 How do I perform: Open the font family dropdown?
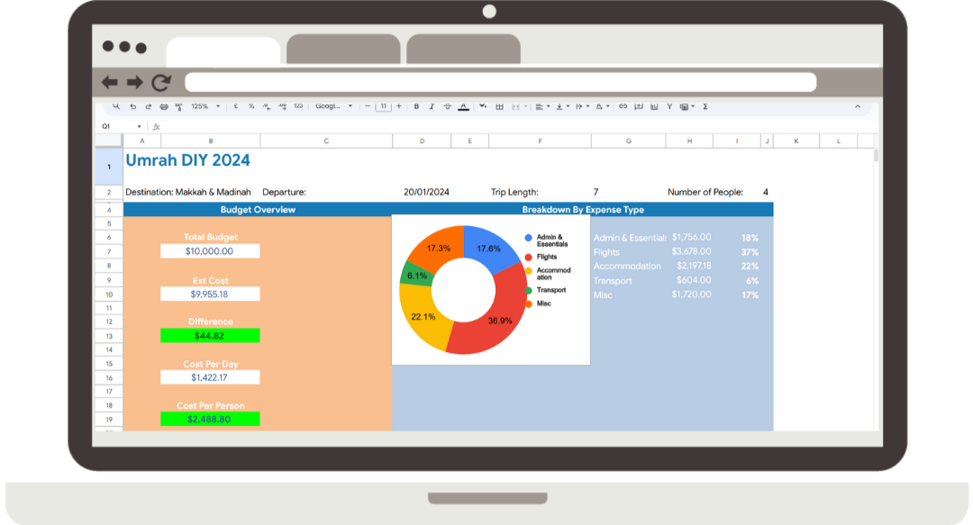[334, 106]
